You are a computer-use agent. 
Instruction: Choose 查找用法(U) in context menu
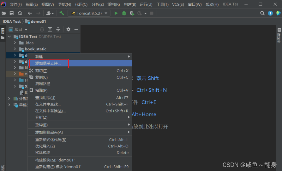[80, 98]
